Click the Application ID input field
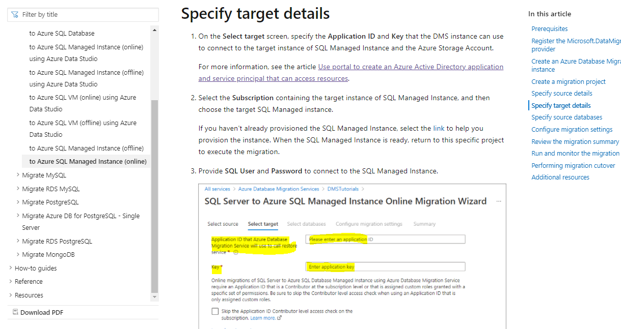Screen dimensions: 621x329 coord(385,240)
